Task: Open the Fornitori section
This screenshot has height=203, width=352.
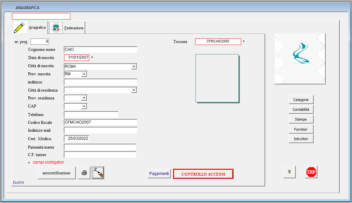Action: [301, 129]
